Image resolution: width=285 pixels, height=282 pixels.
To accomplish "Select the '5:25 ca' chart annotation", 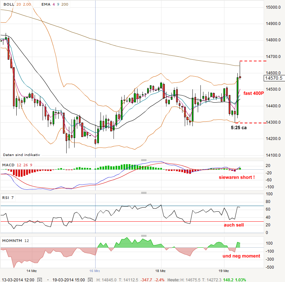I will 239,128.
